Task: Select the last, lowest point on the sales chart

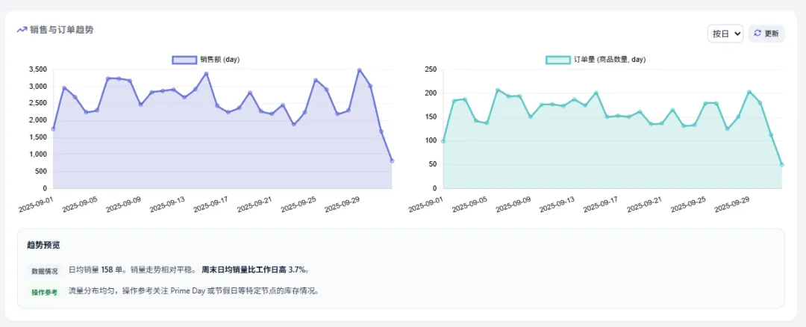Action: (x=392, y=161)
